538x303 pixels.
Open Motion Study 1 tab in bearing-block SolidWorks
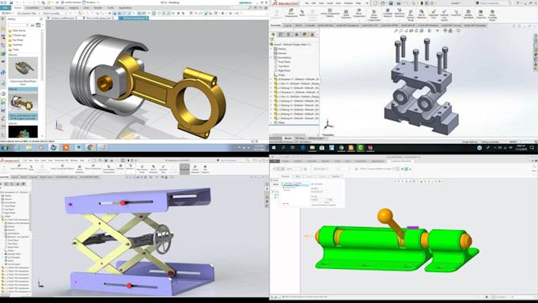tap(316, 138)
